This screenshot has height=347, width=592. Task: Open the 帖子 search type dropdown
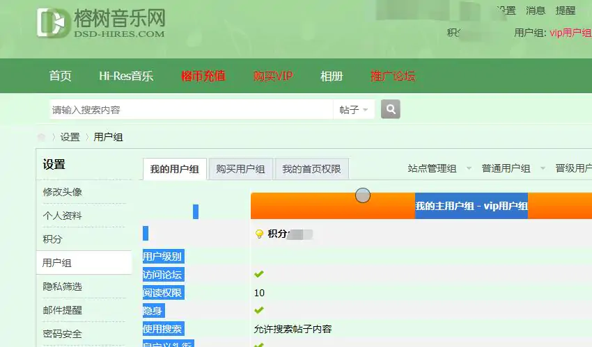coord(354,110)
